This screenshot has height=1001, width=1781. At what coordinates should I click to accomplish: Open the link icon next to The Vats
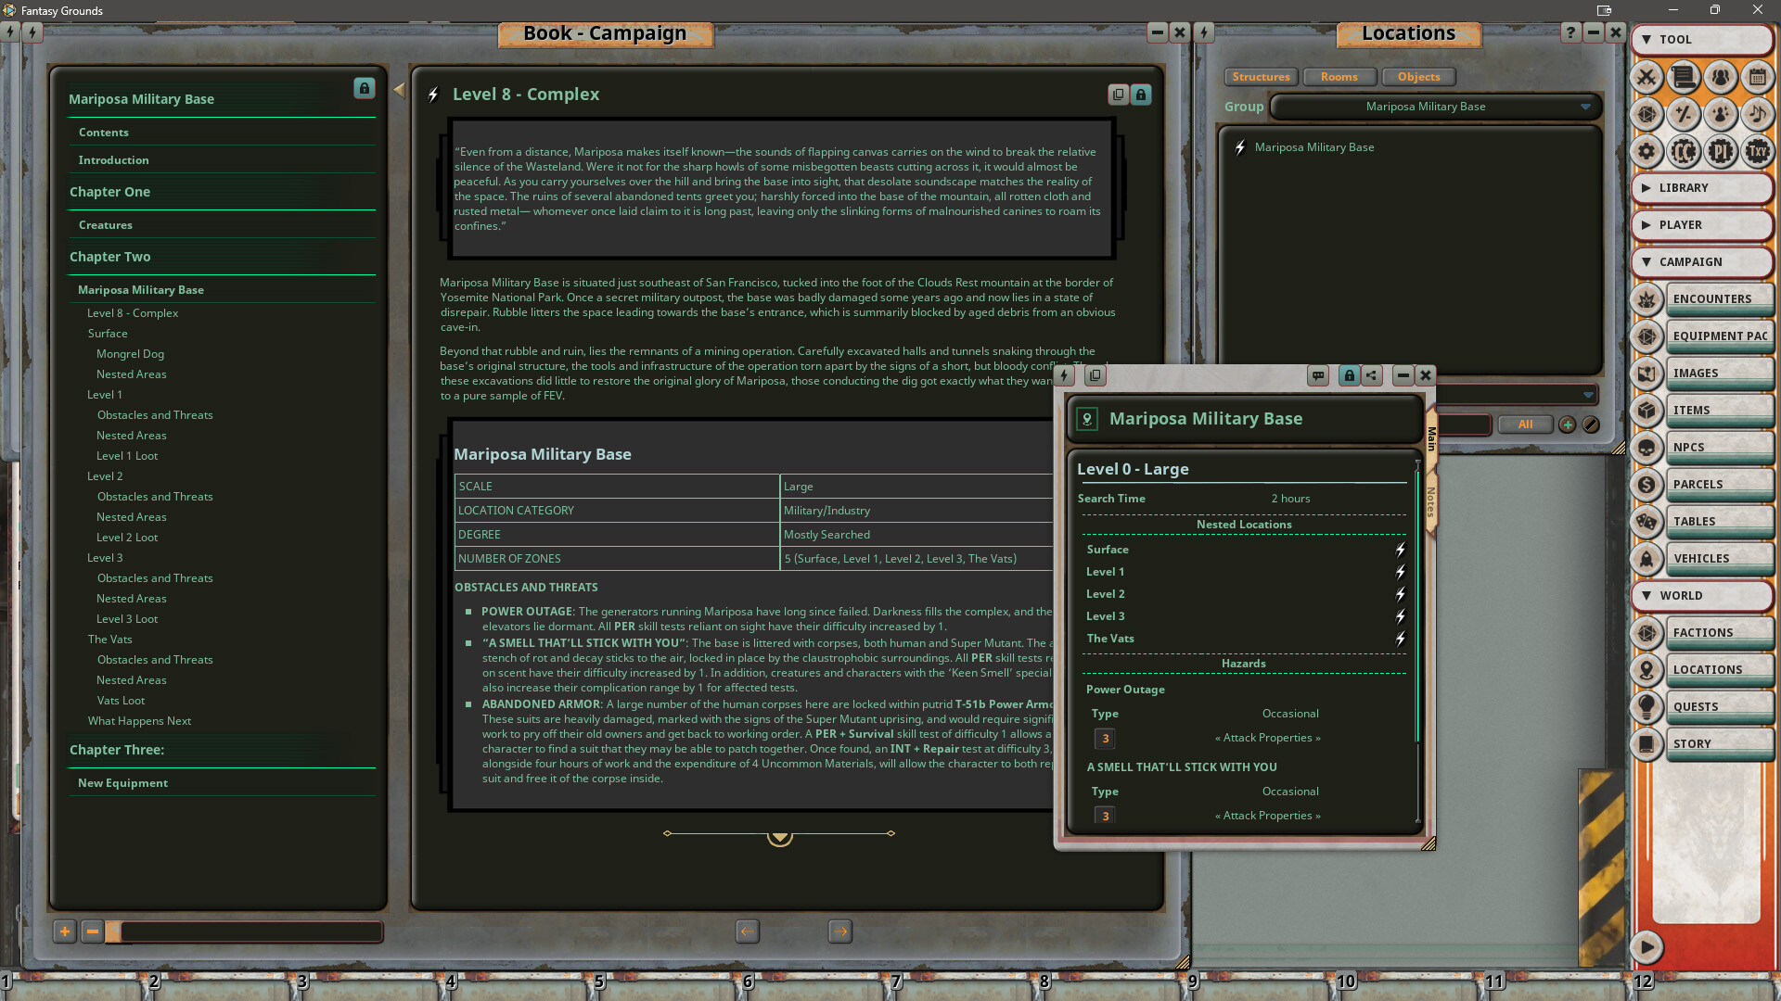click(x=1400, y=639)
